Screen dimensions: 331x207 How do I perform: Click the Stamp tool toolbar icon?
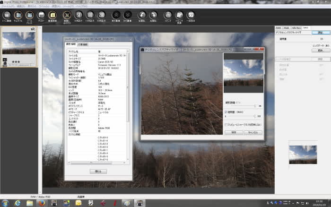click(x=168, y=15)
